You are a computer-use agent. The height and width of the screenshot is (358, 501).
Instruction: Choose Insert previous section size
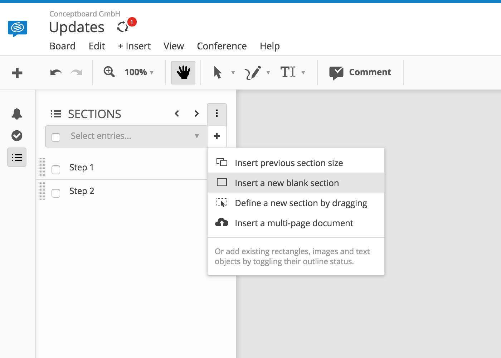296,163
